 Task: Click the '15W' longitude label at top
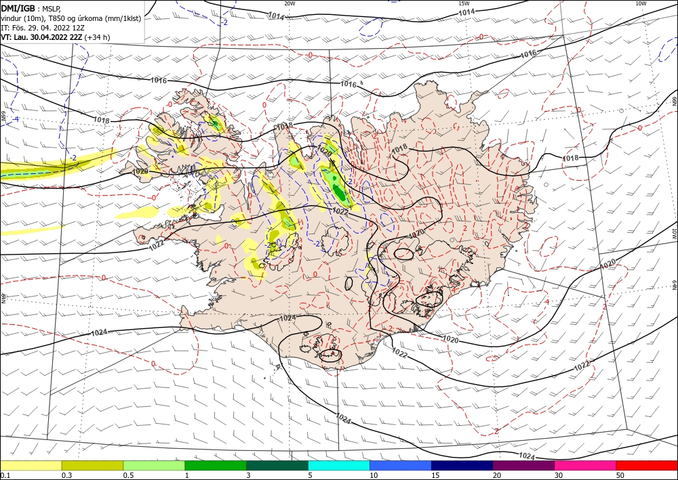pos(464,3)
